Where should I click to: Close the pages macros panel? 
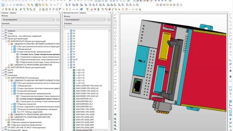point(60,13)
